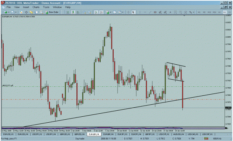Open the Data Window crosshair-target icon
233x141 pixels.
(26, 12)
